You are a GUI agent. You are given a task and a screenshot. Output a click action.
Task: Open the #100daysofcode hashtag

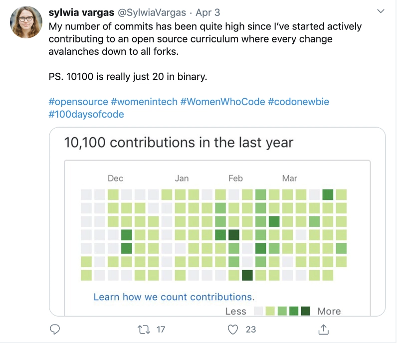coord(86,114)
